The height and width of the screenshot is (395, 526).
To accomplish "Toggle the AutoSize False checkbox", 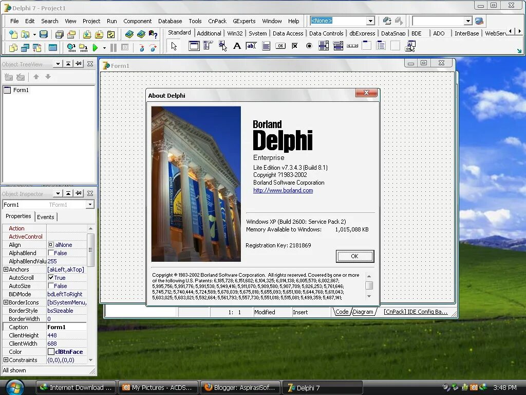I will click(51, 286).
